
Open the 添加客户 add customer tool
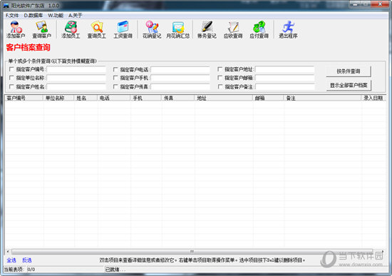click(x=16, y=29)
